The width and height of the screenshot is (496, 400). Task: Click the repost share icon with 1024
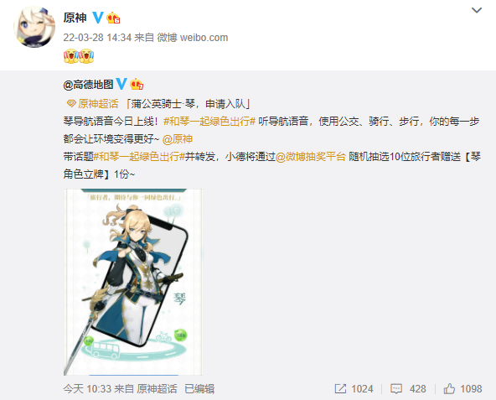point(354,389)
